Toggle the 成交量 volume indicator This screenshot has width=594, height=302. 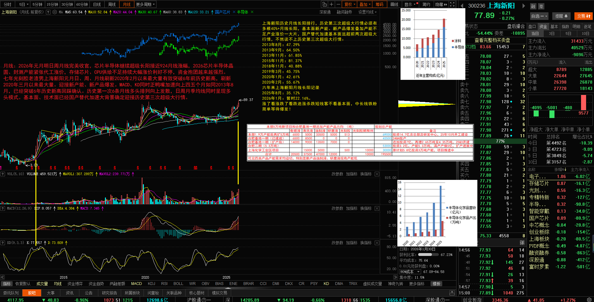coord(42,284)
